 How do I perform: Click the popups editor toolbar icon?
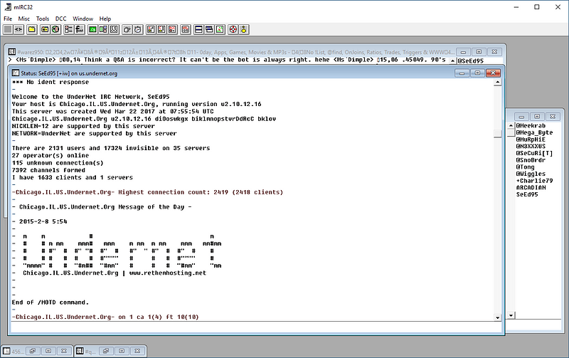point(103,29)
